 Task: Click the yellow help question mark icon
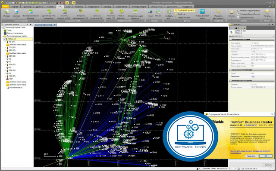(273, 6)
